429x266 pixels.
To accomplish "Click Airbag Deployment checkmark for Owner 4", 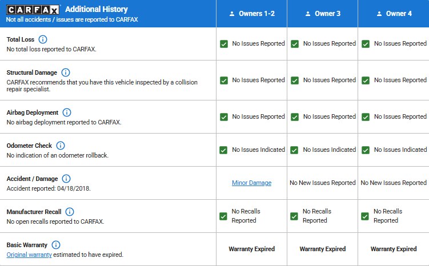I will (x=366, y=117).
